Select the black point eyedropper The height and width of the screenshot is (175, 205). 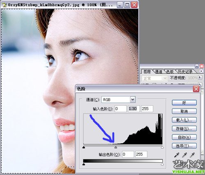pyautogui.click(x=176, y=155)
